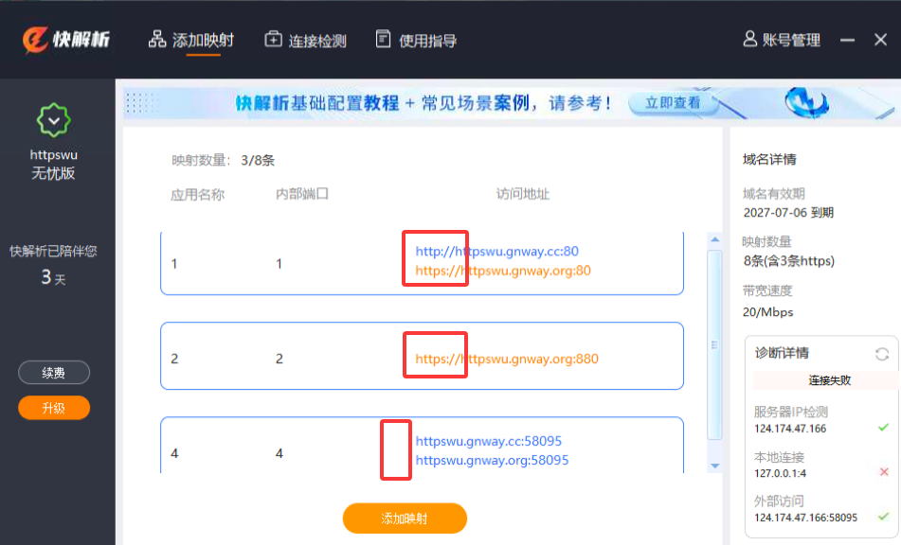Select the mapping row named 1
Image resolution: width=901 pixels, height=545 pixels.
[x=422, y=263]
